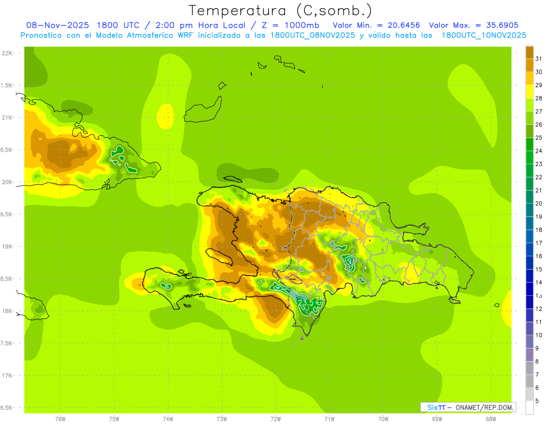Image resolution: width=551 pixels, height=425 pixels.
Task: Click the 72W longitude label
Action: (x=275, y=419)
